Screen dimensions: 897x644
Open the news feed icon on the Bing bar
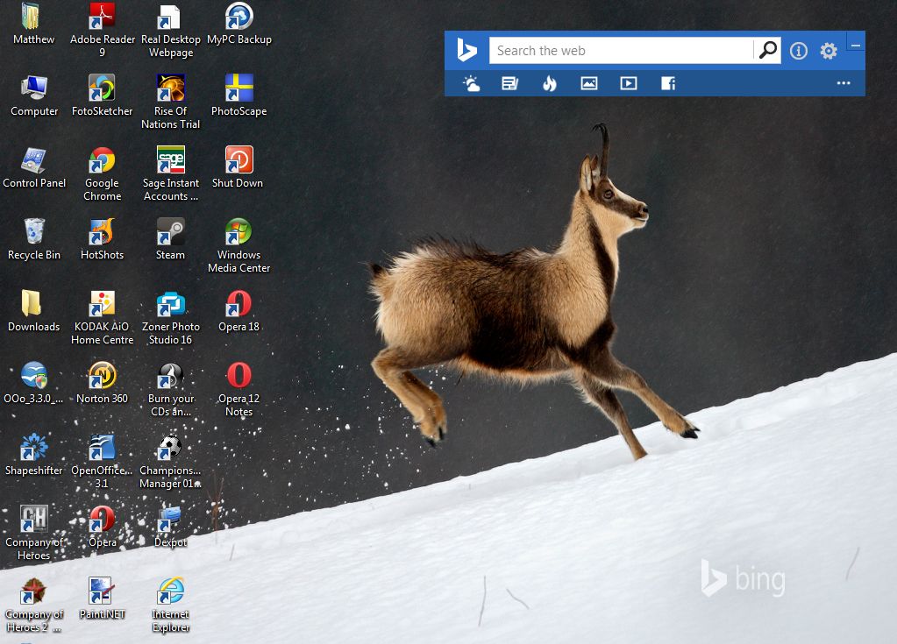[510, 83]
